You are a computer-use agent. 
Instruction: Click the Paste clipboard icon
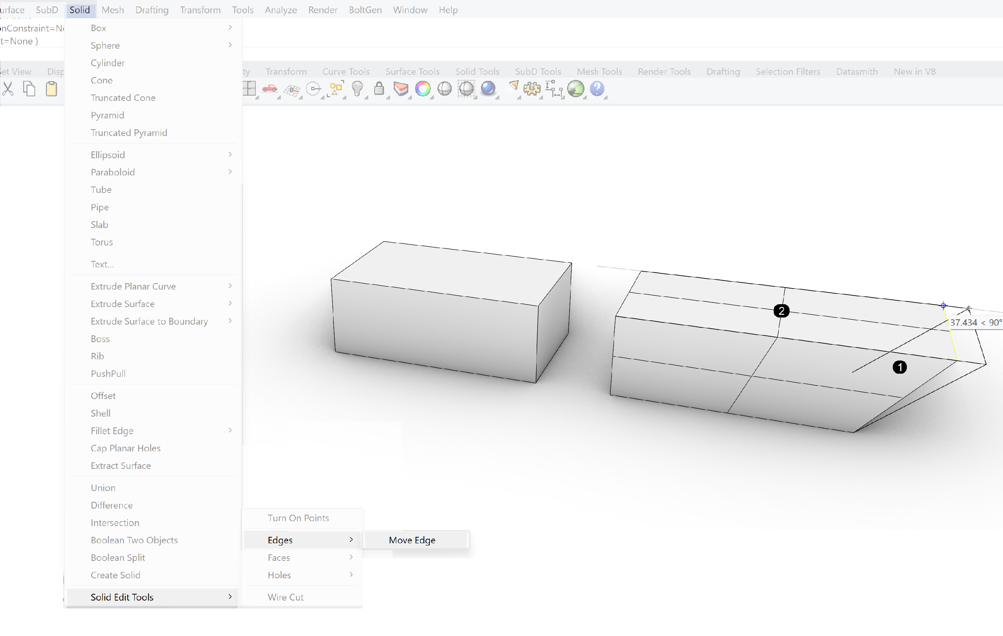click(51, 89)
